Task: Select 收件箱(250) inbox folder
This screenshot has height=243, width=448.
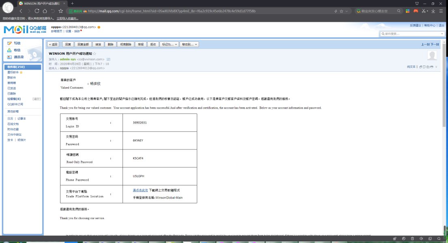Action: pyautogui.click(x=23, y=67)
